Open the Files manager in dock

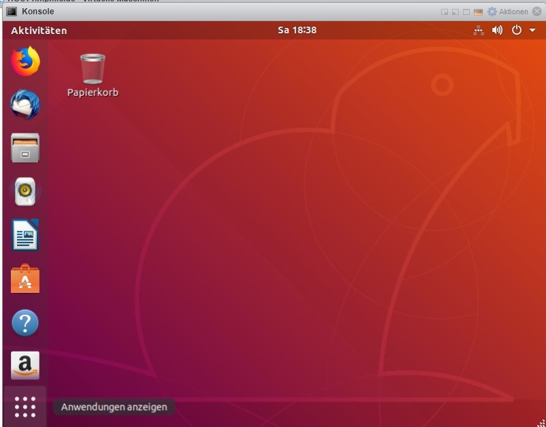tap(25, 148)
